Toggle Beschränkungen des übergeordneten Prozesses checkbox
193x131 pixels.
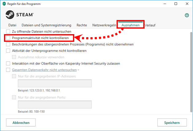click(8, 44)
